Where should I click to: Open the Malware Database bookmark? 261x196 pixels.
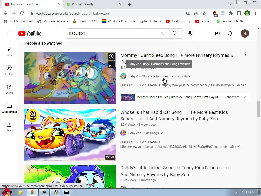[53, 21]
